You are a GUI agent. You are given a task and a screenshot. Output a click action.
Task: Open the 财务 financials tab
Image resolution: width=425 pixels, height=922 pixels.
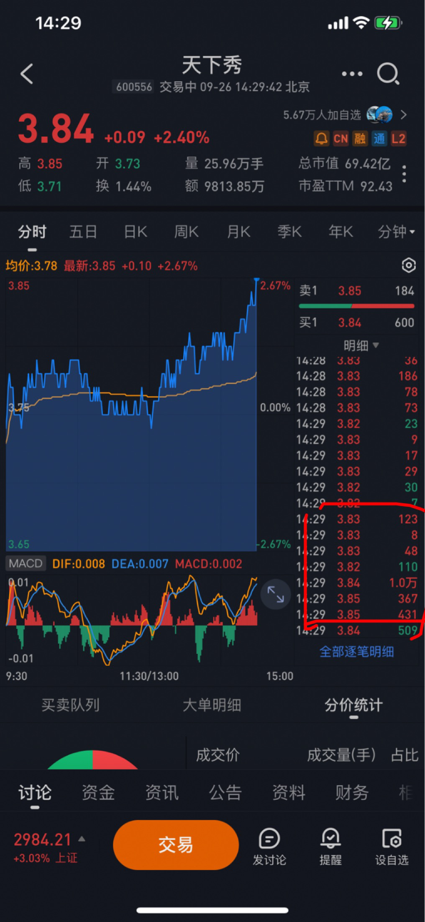[x=352, y=793]
